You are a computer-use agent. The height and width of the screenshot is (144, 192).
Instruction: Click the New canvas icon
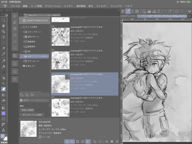tap(144, 11)
